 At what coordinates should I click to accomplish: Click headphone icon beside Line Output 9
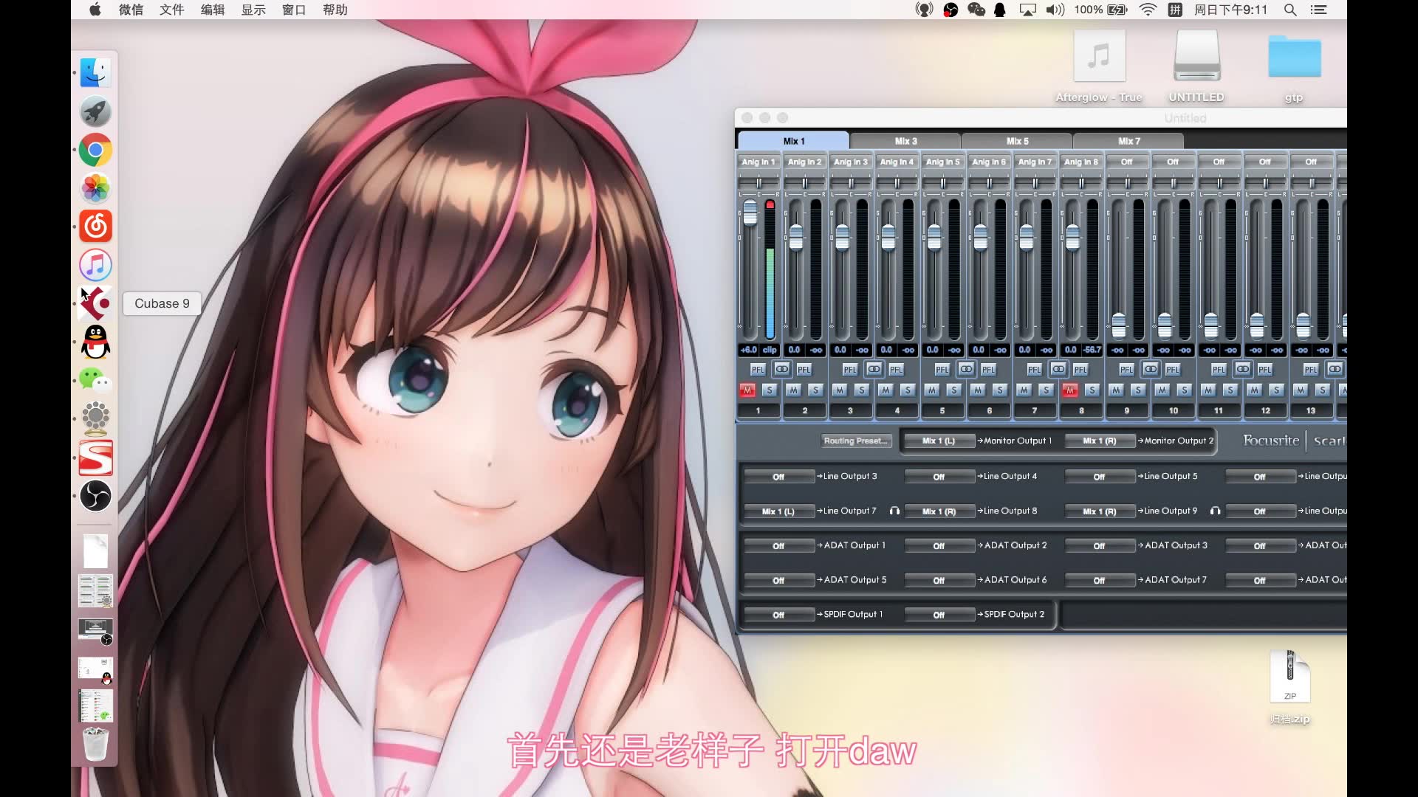[x=1215, y=511]
